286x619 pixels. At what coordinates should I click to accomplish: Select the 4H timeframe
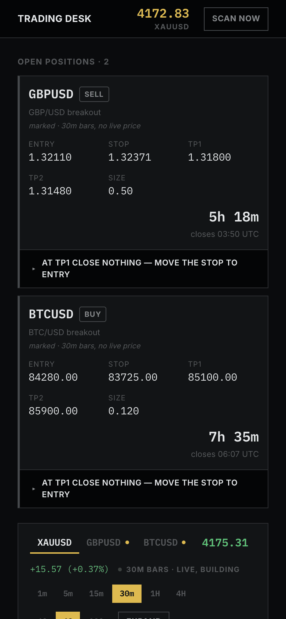(x=181, y=594)
